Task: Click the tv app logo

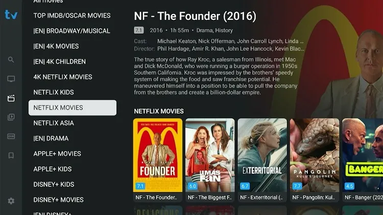Action: point(11,14)
